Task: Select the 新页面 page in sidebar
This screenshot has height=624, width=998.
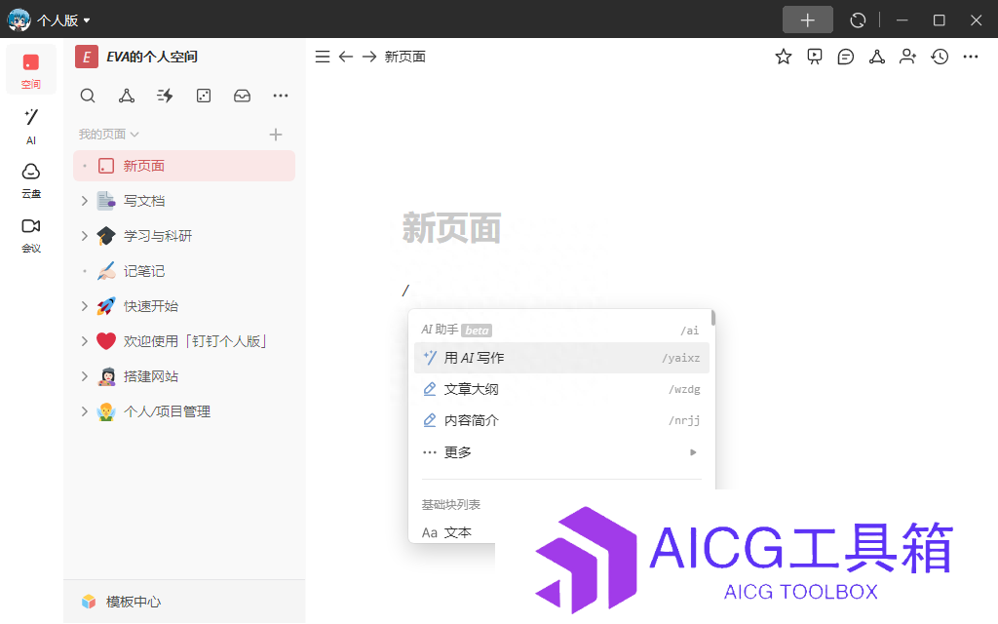Action: pyautogui.click(x=184, y=166)
